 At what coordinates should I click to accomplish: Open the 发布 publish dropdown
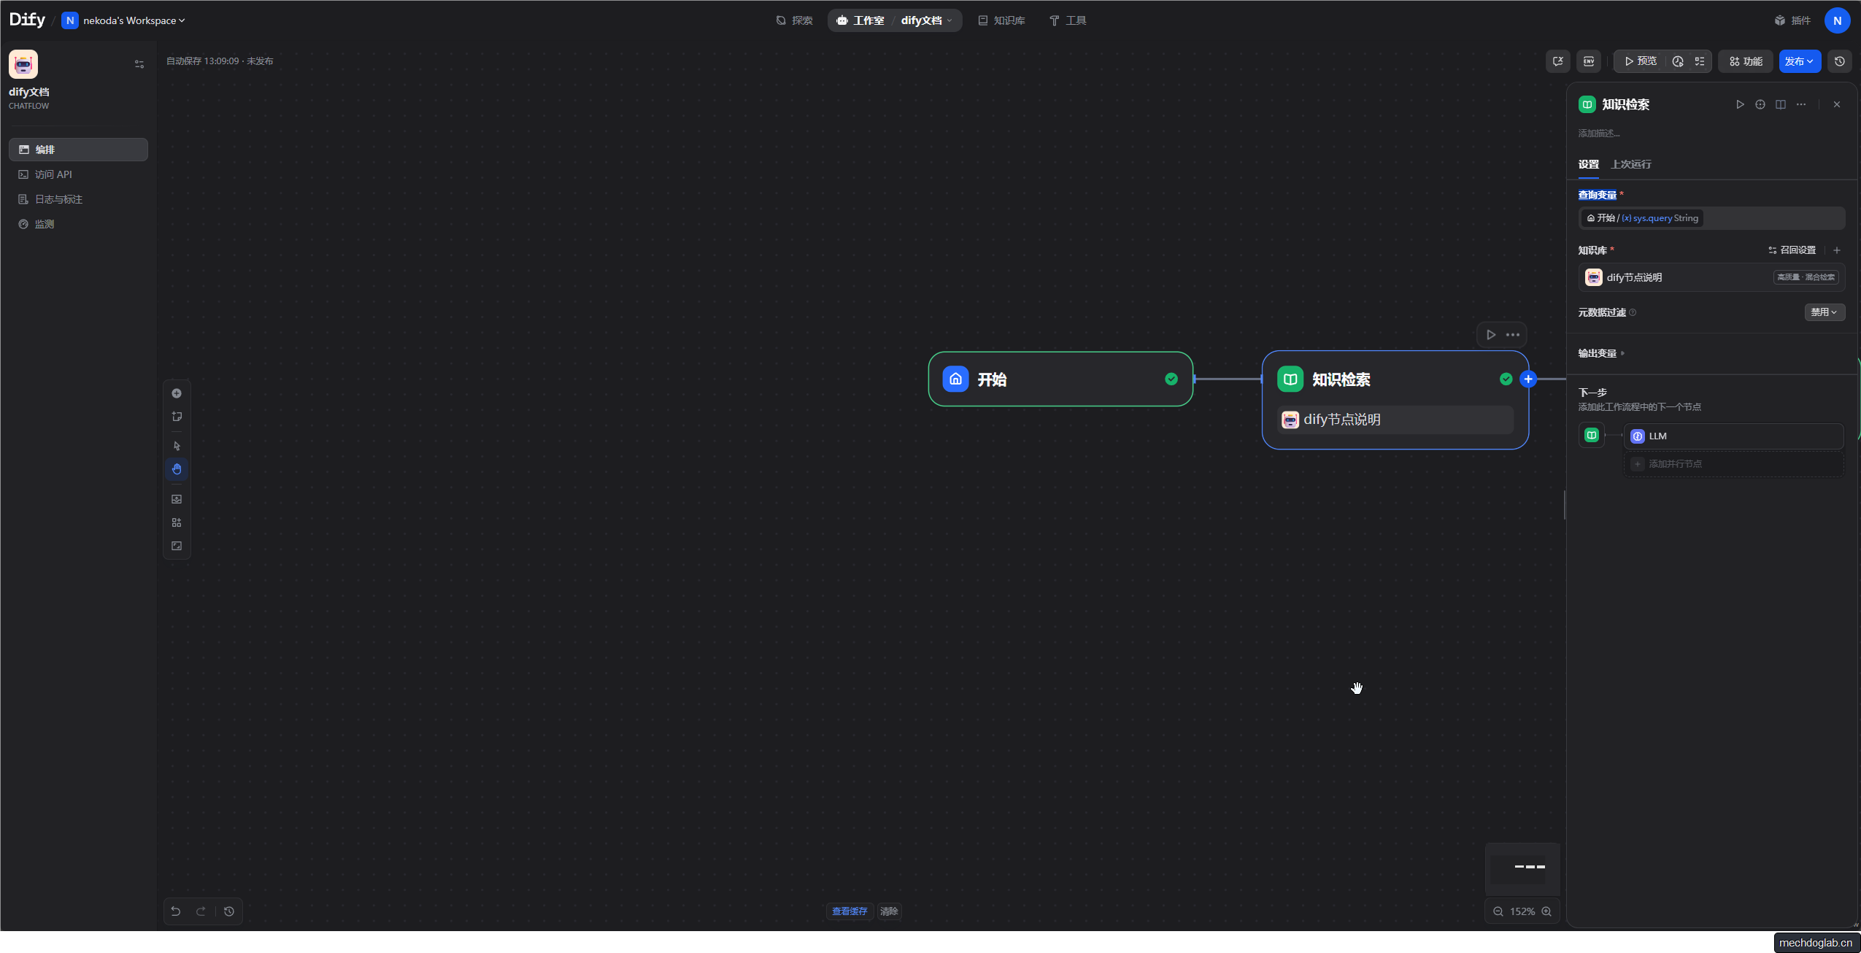tap(1799, 61)
